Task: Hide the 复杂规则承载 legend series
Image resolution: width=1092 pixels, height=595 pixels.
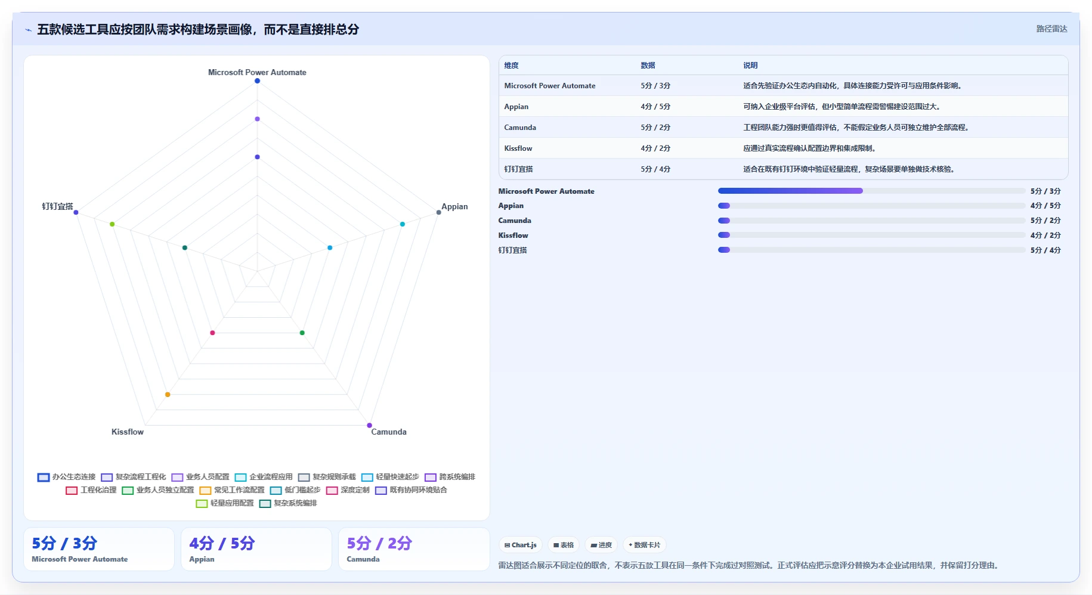Action: [327, 477]
